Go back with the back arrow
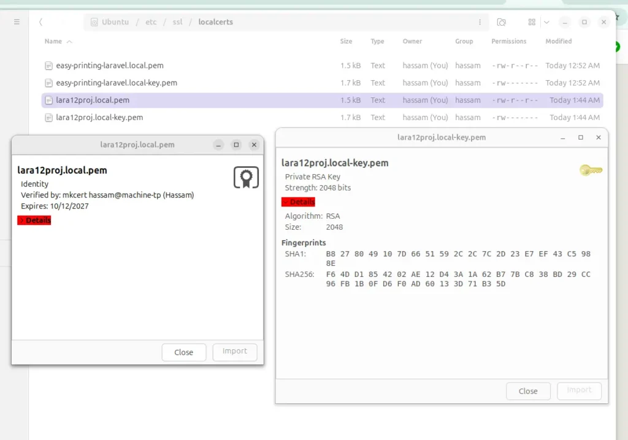This screenshot has width=628, height=440. [x=41, y=22]
